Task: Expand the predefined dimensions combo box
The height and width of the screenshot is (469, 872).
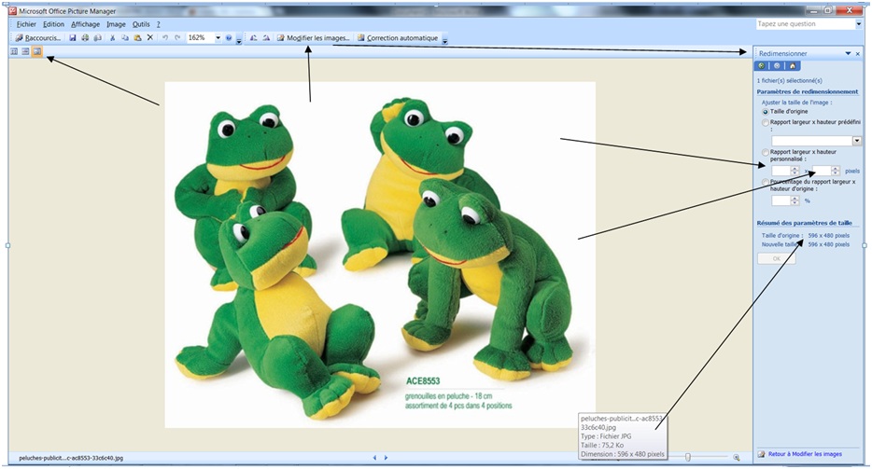Action: [856, 141]
